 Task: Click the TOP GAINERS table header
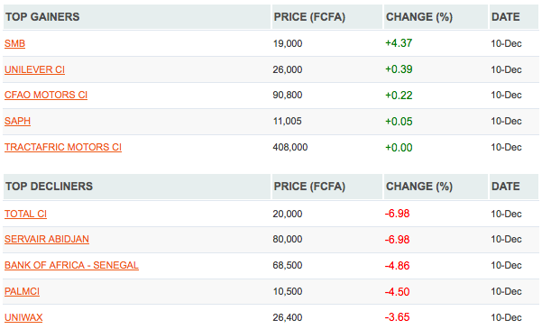pyautogui.click(x=42, y=17)
